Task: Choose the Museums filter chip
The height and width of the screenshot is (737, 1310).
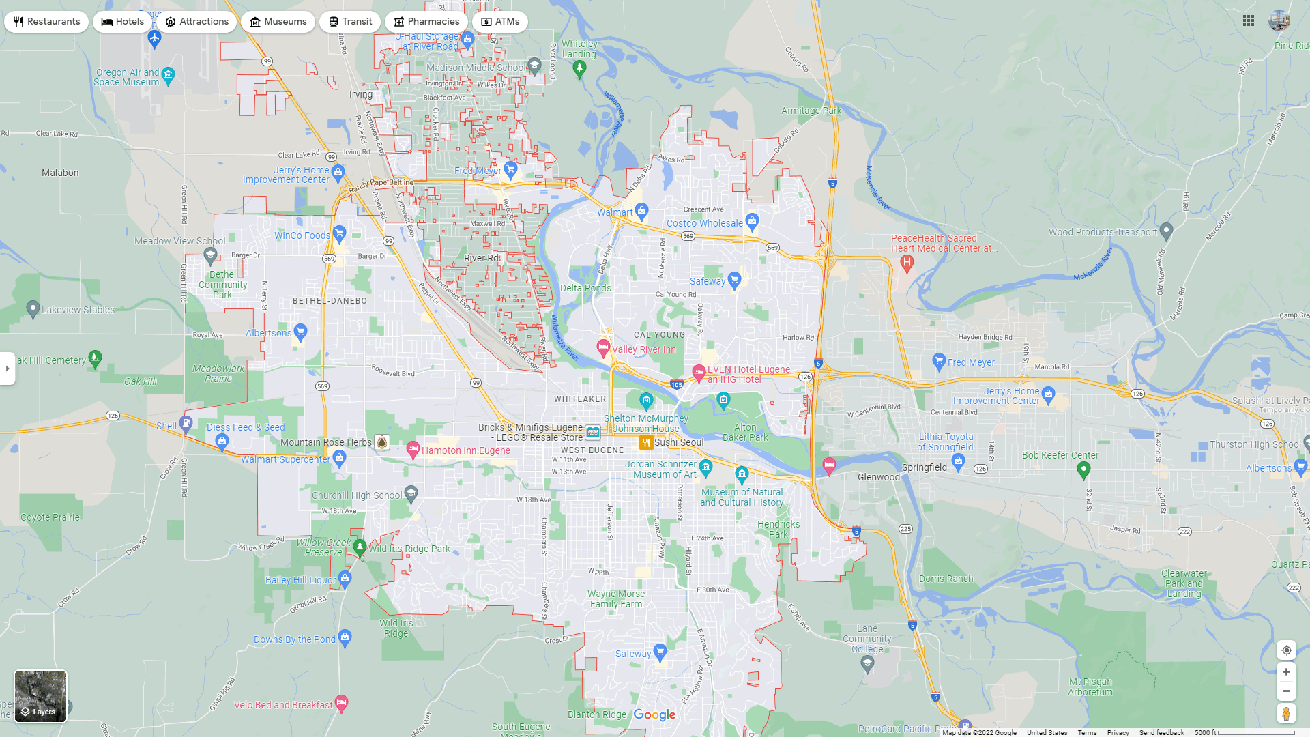Action: coord(278,22)
